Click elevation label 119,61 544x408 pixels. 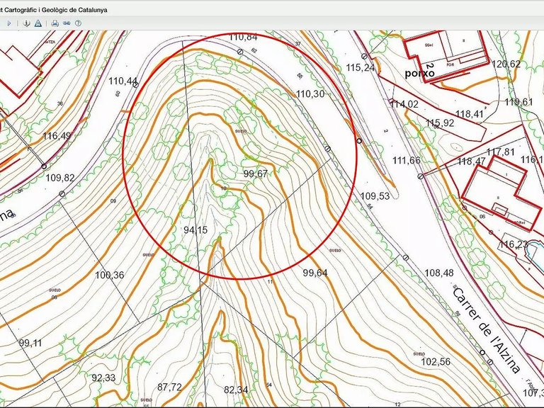pyautogui.click(x=518, y=102)
